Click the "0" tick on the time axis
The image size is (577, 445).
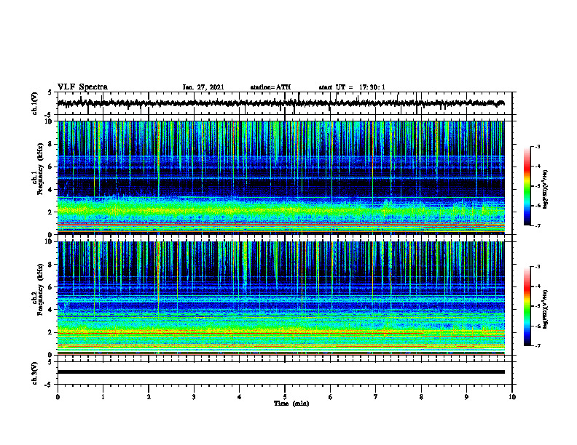pyautogui.click(x=58, y=397)
